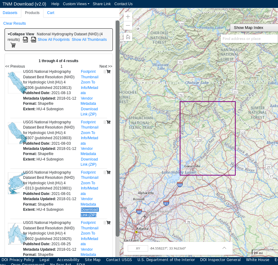Export results list as TXT file
278x265 pixels.
click(x=26, y=40)
